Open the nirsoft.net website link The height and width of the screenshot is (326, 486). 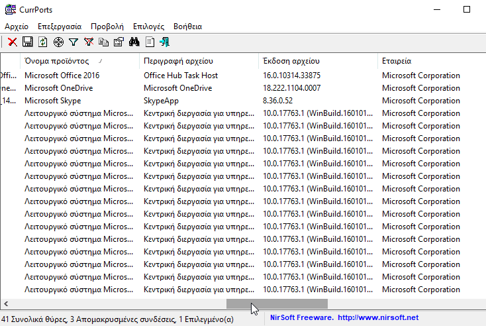pos(377,318)
